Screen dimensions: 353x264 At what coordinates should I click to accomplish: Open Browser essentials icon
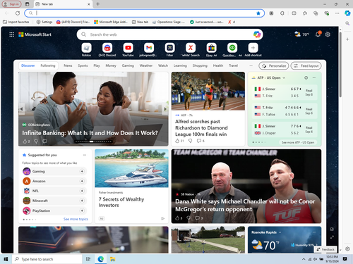(x=327, y=13)
